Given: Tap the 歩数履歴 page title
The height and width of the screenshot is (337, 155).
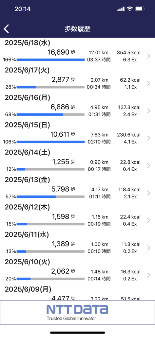Looking at the screenshot, I should [77, 29].
